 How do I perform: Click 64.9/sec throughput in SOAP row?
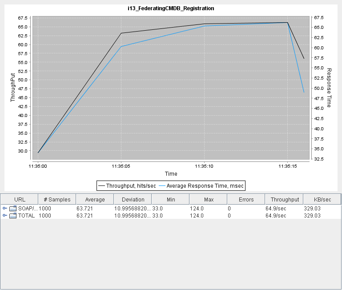pos(276,209)
